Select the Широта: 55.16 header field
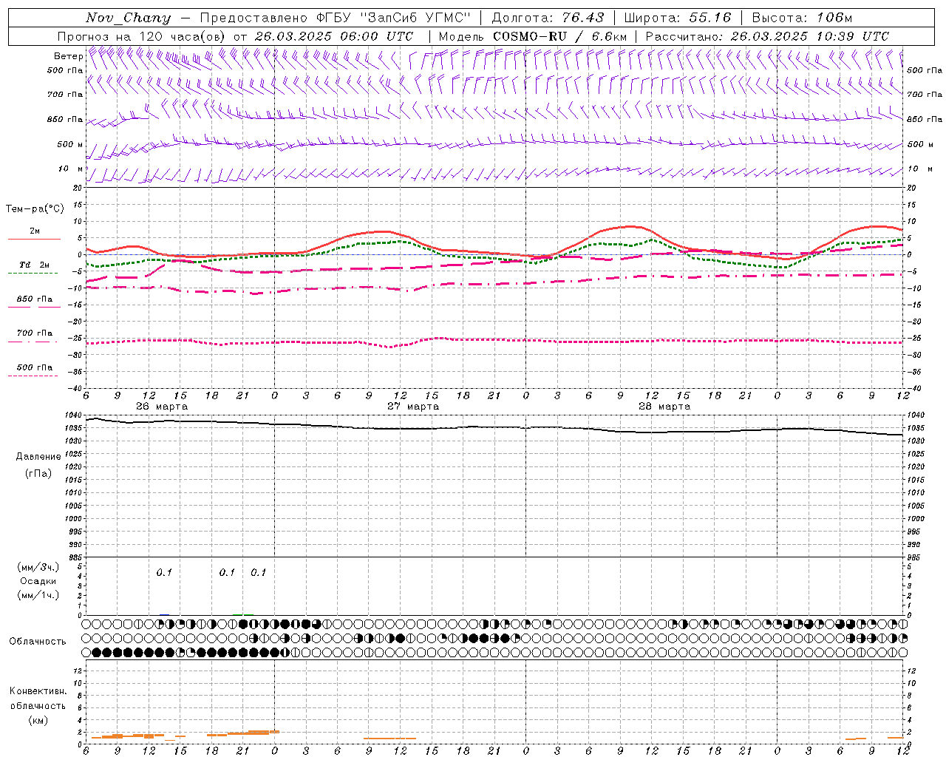This screenshot has height=757, width=946. [678, 18]
